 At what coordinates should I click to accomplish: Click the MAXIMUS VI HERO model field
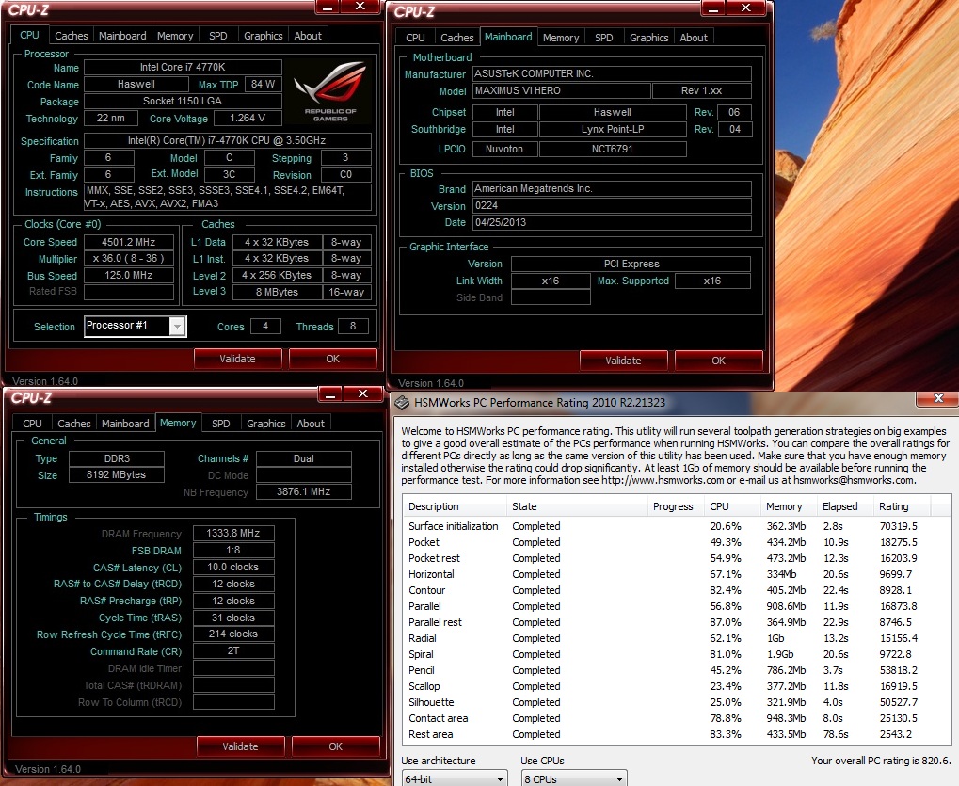562,90
